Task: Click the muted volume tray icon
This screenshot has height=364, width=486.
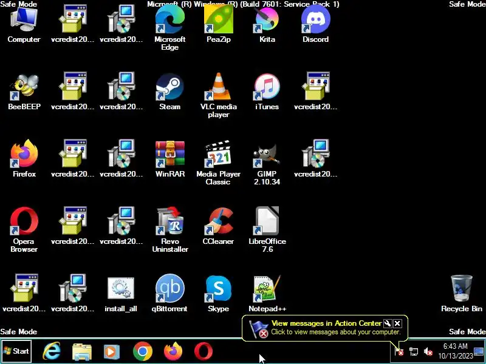Action: pyautogui.click(x=428, y=351)
